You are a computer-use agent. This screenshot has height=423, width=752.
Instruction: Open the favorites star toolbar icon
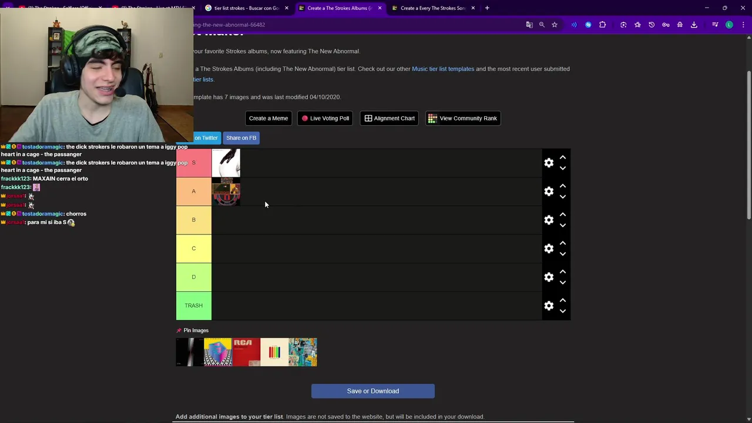[x=637, y=25]
